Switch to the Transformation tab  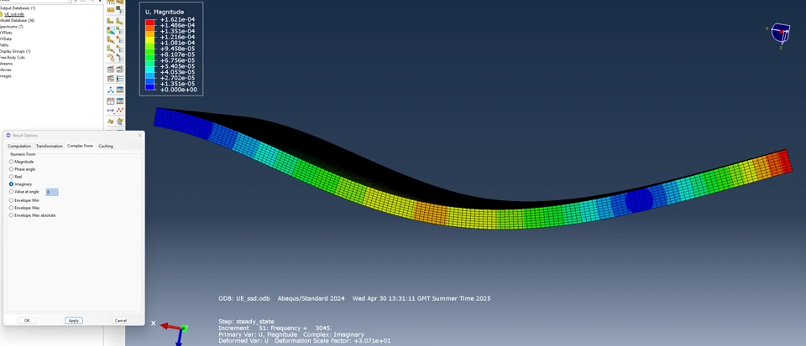[x=49, y=146]
